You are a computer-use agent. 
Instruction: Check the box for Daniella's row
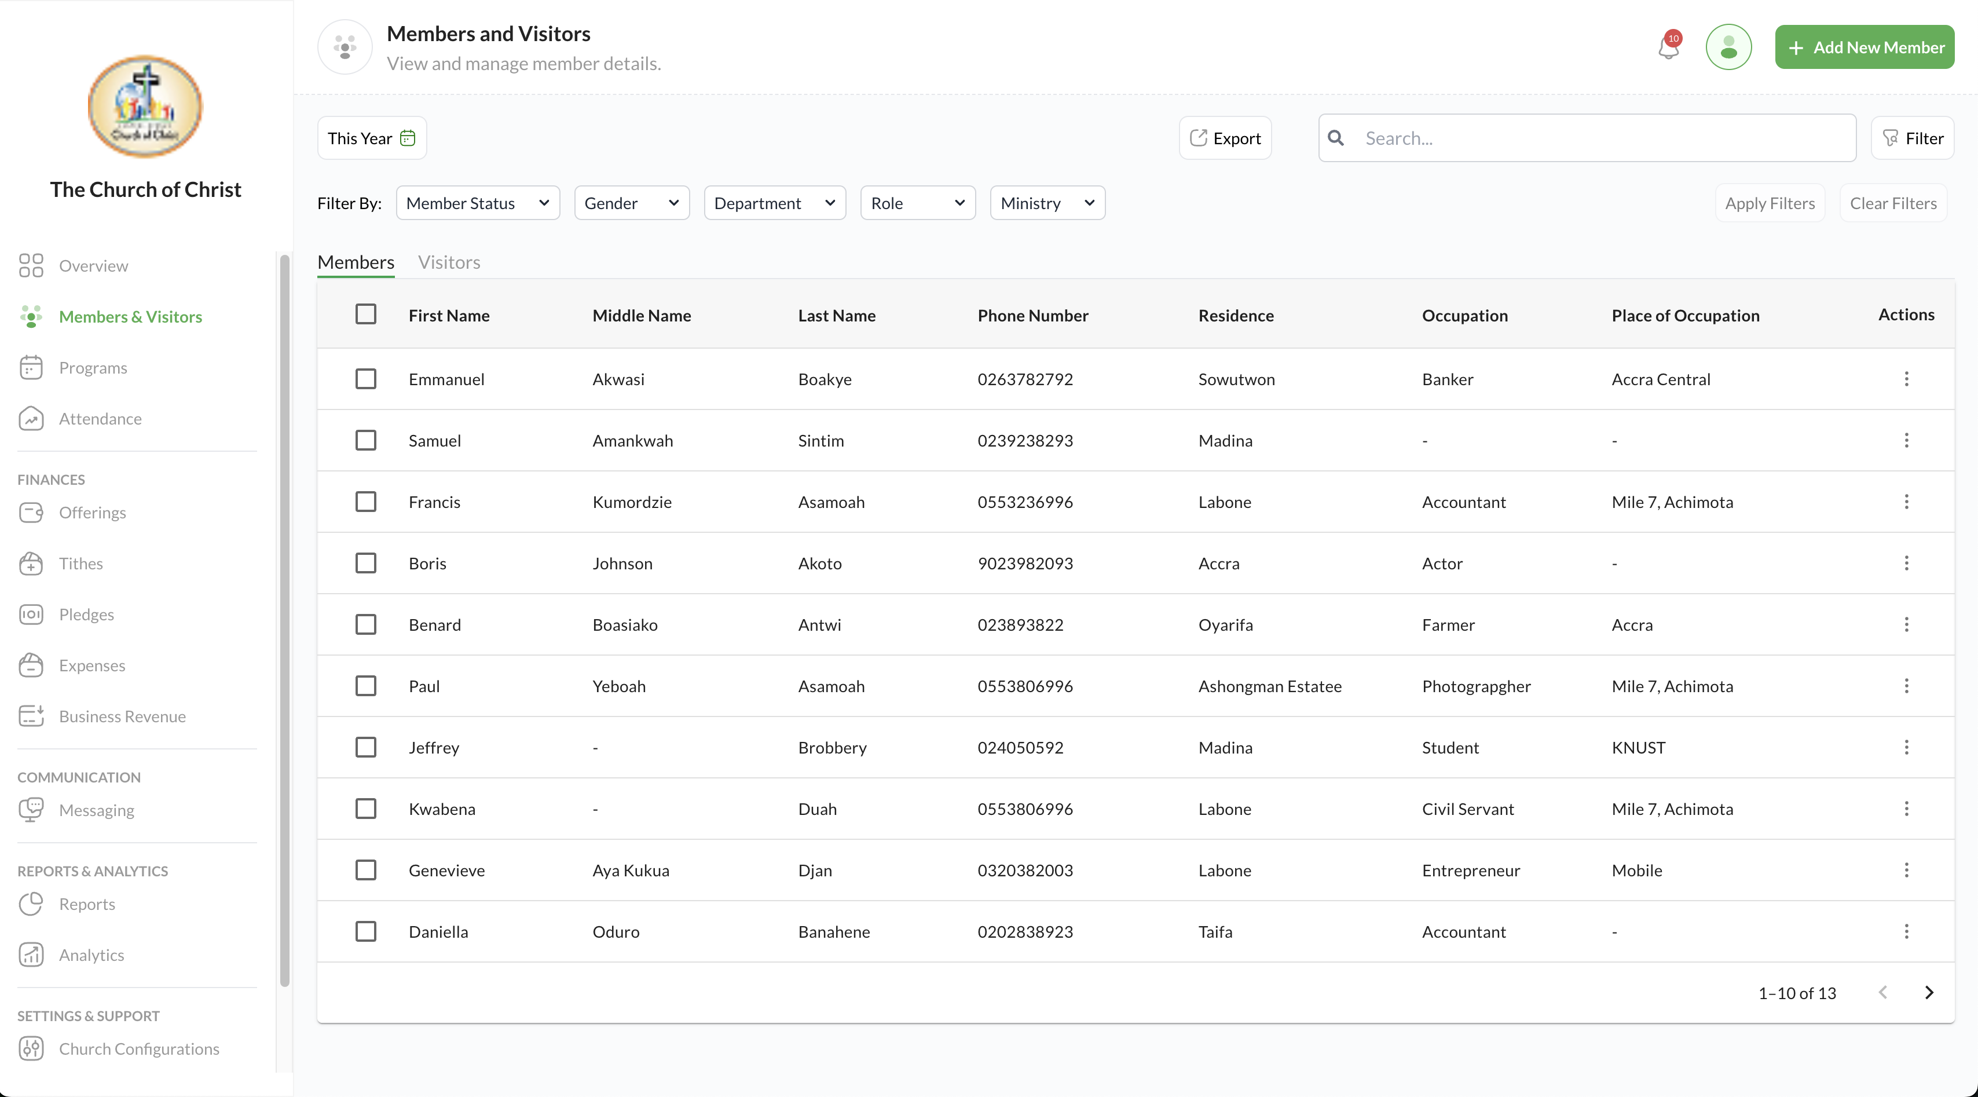coord(365,932)
